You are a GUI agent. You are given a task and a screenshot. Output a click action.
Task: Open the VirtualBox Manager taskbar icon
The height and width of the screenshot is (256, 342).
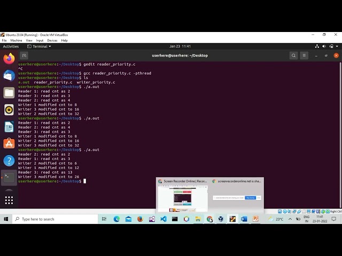tap(221, 219)
